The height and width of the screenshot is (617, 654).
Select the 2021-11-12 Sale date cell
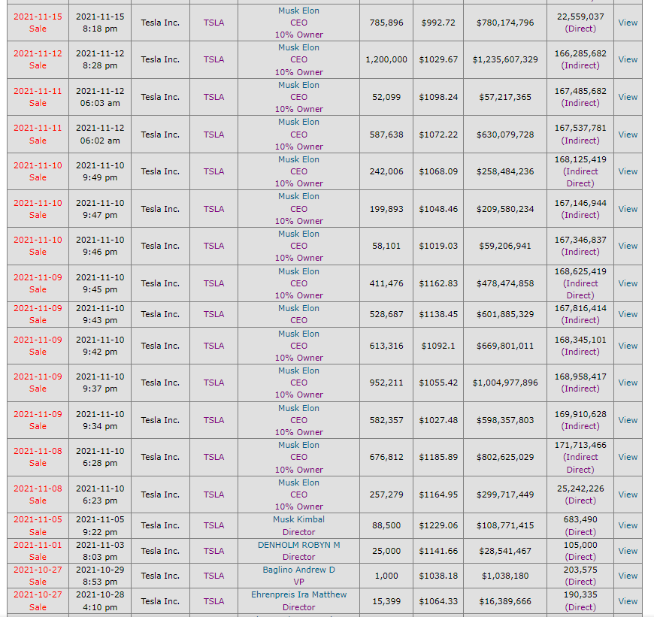point(38,59)
